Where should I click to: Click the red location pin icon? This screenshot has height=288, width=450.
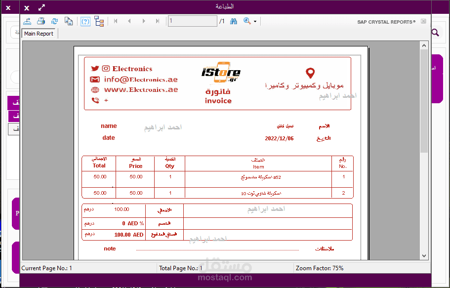pos(310,73)
